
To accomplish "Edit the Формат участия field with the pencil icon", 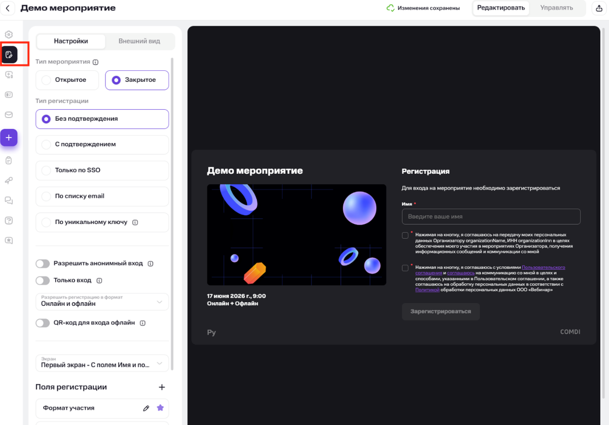I will pyautogui.click(x=146, y=408).
